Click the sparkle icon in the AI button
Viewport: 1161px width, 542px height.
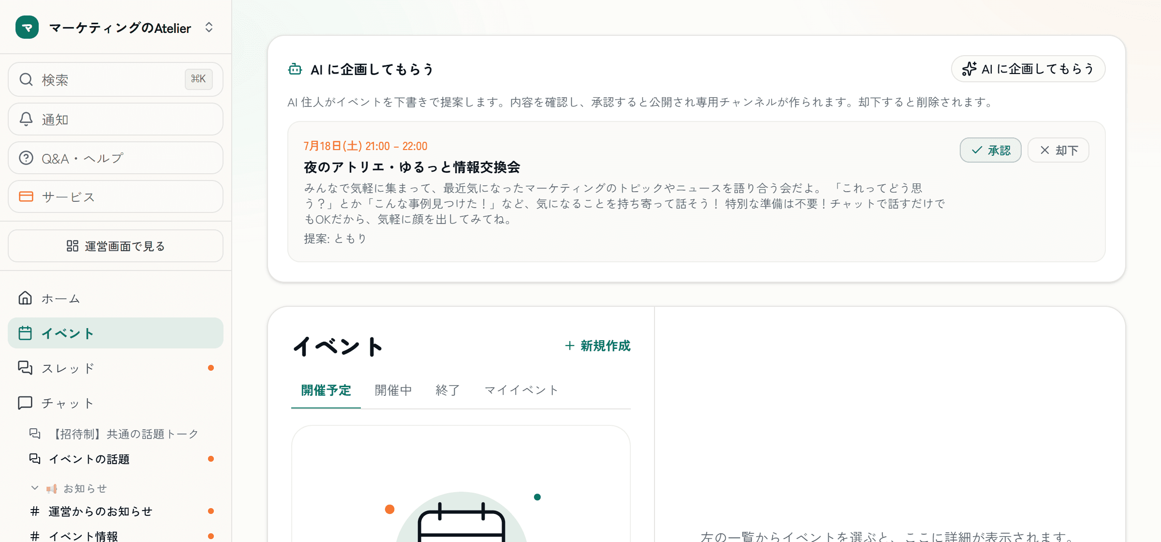(x=969, y=69)
